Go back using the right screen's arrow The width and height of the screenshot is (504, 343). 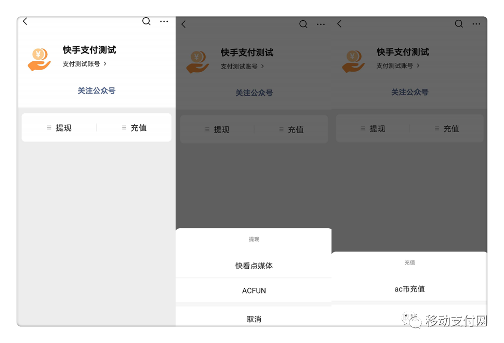coord(339,24)
